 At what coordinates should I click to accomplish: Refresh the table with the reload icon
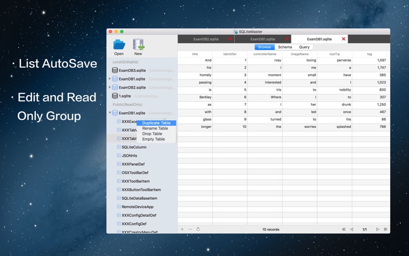coord(198,229)
